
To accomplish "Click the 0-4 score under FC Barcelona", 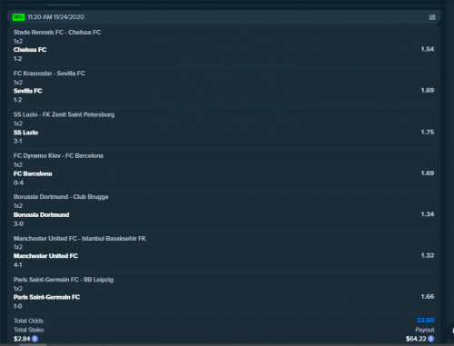I will tap(18, 183).
